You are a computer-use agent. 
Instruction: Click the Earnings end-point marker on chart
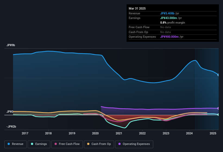[x=218, y=115]
